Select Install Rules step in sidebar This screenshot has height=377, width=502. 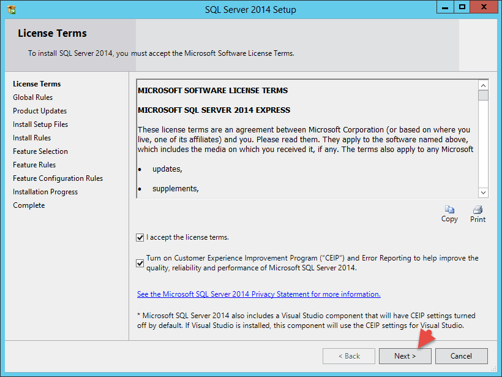32,138
